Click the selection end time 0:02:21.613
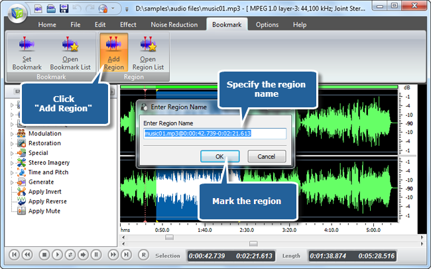The height and width of the screenshot is (269, 431). point(254,256)
